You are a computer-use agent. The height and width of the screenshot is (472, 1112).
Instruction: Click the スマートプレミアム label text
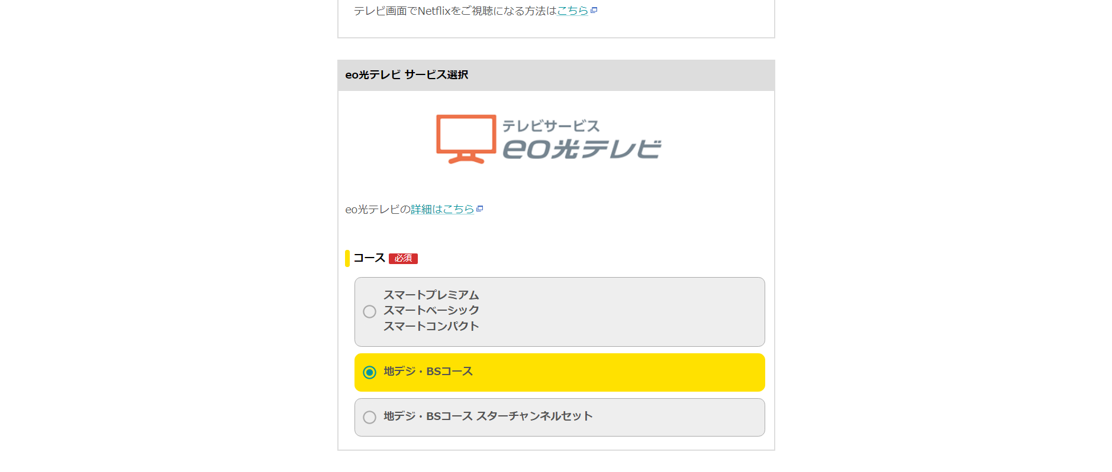[x=431, y=295]
